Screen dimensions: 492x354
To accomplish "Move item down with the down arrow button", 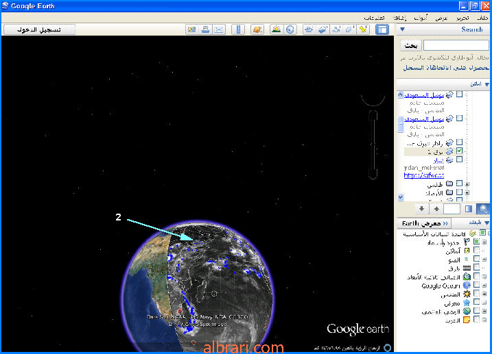I will coord(422,209).
